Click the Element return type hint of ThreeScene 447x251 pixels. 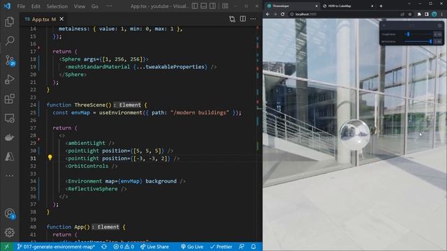[128, 105]
